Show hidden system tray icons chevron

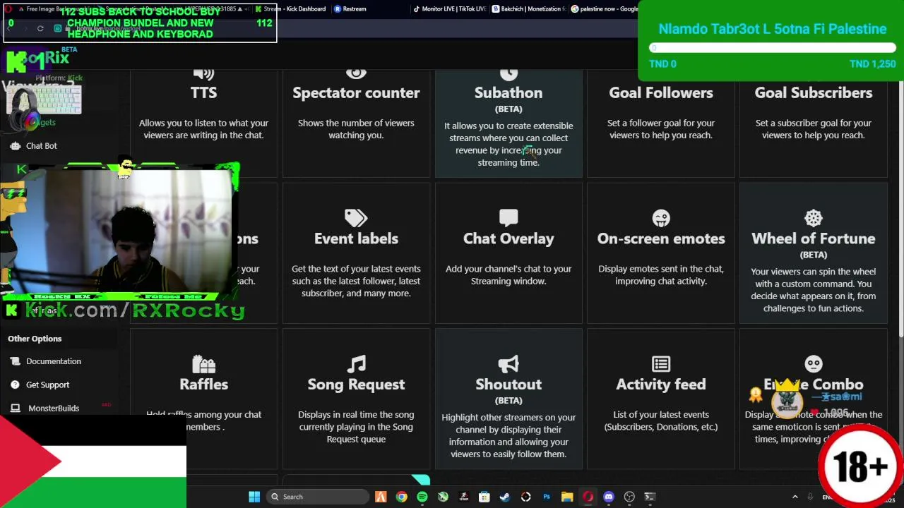(x=795, y=497)
